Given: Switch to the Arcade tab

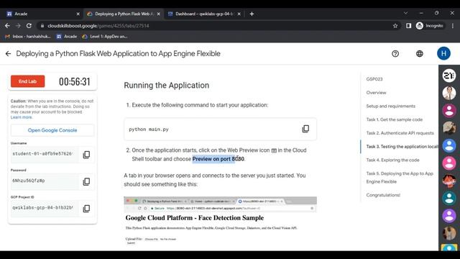Looking at the screenshot, I should point(42,14).
